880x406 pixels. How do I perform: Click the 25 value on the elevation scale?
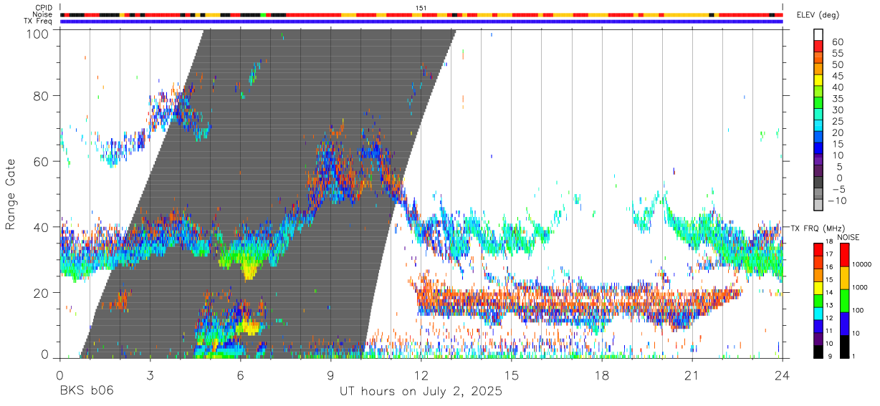click(x=837, y=121)
